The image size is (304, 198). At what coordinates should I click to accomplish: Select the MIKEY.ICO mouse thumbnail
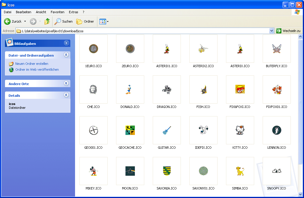click(x=94, y=171)
